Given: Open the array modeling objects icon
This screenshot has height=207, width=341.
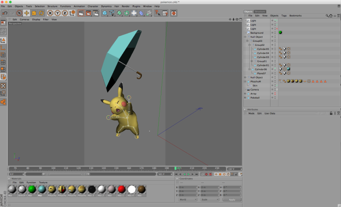Looking at the screenshot, I should point(126,13).
